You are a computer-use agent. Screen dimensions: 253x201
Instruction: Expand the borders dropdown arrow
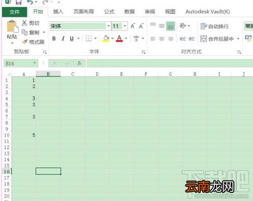pyautogui.click(x=96, y=39)
